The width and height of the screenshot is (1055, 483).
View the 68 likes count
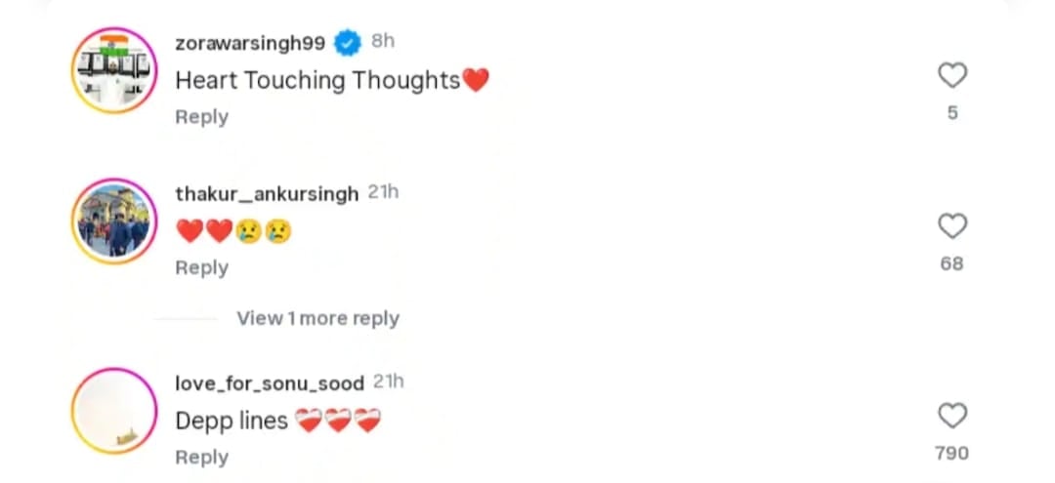coord(951,263)
